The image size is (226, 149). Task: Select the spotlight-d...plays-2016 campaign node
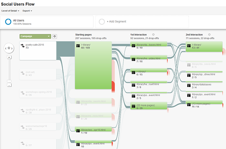tap(38, 111)
